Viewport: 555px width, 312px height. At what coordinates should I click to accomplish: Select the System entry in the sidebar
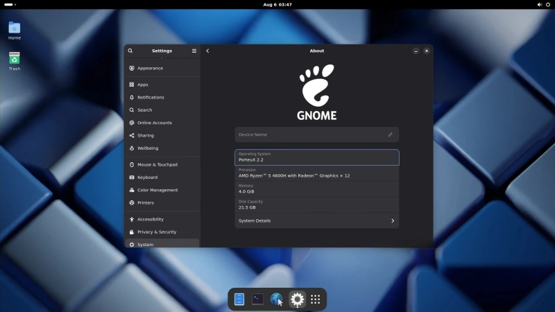162,243
